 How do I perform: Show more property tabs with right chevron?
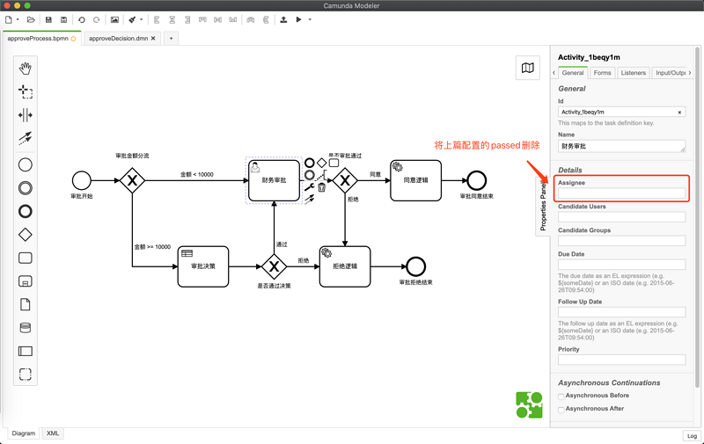click(x=690, y=73)
